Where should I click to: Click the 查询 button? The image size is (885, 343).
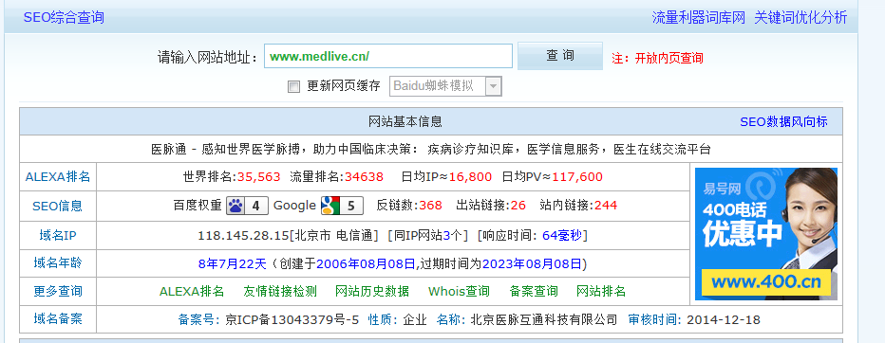point(560,56)
